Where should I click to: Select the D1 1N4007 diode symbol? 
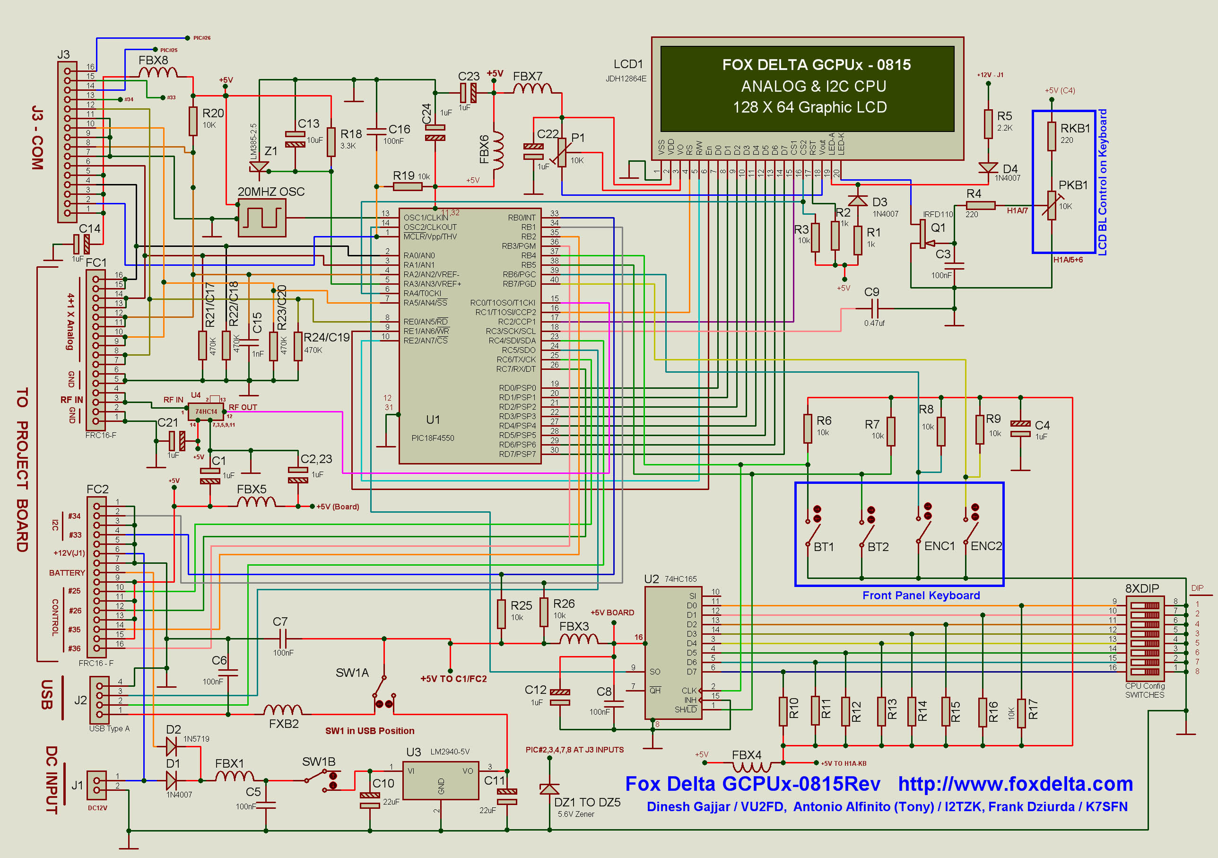tap(171, 780)
